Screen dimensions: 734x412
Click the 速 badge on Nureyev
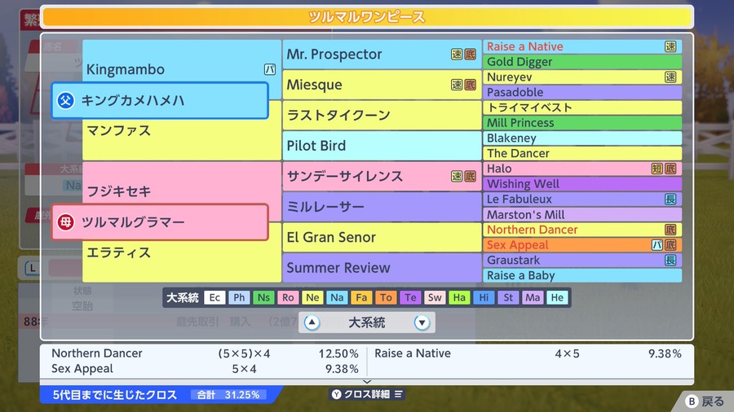coord(670,77)
